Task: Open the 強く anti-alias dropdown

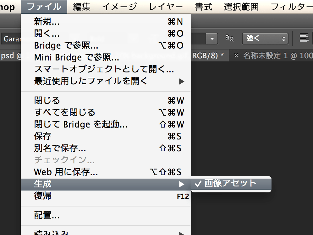Action: (265, 39)
